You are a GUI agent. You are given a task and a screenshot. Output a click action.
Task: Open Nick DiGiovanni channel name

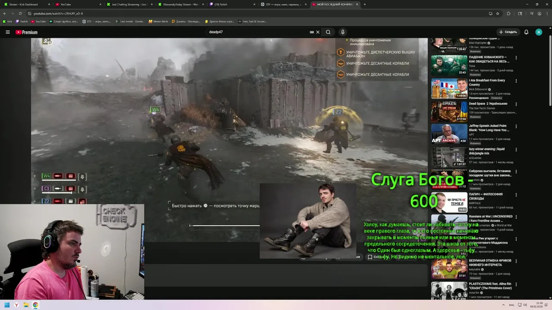coord(478,90)
